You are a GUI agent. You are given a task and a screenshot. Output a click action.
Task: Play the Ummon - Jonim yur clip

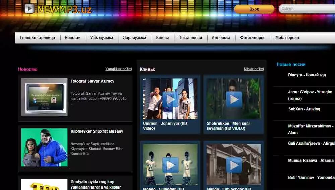pos(170,99)
